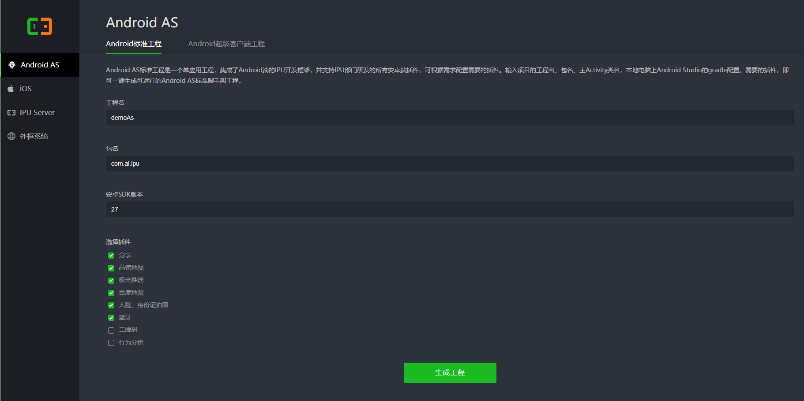Screen dimensions: 804x401
Task: Uncheck the 百度地图 plugin
Action: [x=111, y=293]
